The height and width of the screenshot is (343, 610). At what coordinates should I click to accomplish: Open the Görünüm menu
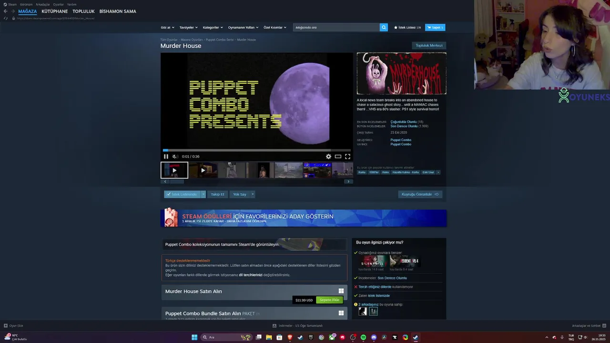point(26,4)
